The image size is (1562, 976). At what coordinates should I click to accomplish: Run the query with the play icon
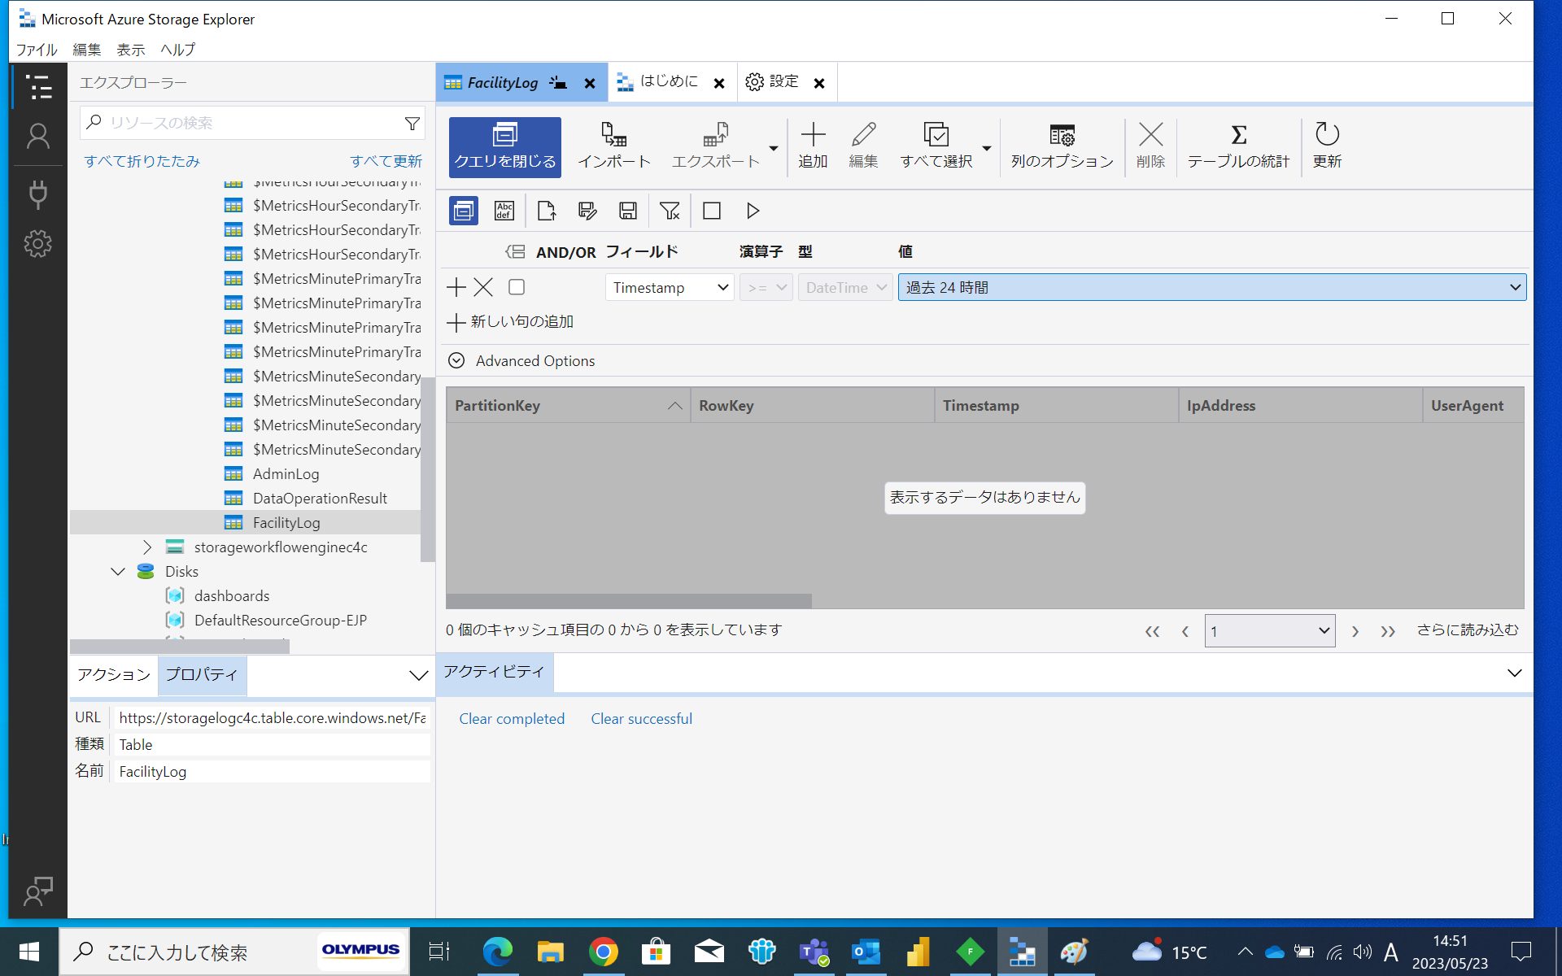tap(752, 211)
